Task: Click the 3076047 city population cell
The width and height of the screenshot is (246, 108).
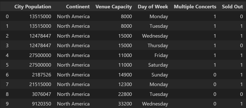Action: click(42, 94)
